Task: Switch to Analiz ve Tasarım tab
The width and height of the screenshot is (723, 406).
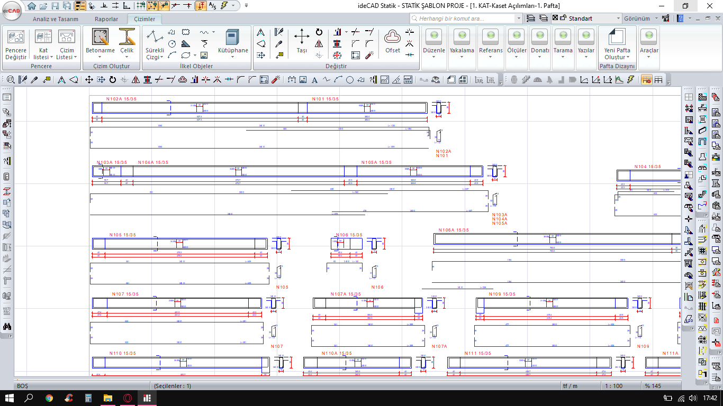Action: click(56, 19)
